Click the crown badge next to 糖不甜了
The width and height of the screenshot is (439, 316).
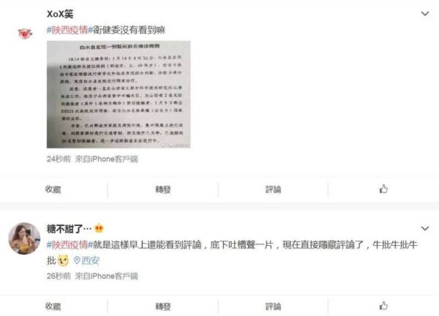(x=99, y=228)
